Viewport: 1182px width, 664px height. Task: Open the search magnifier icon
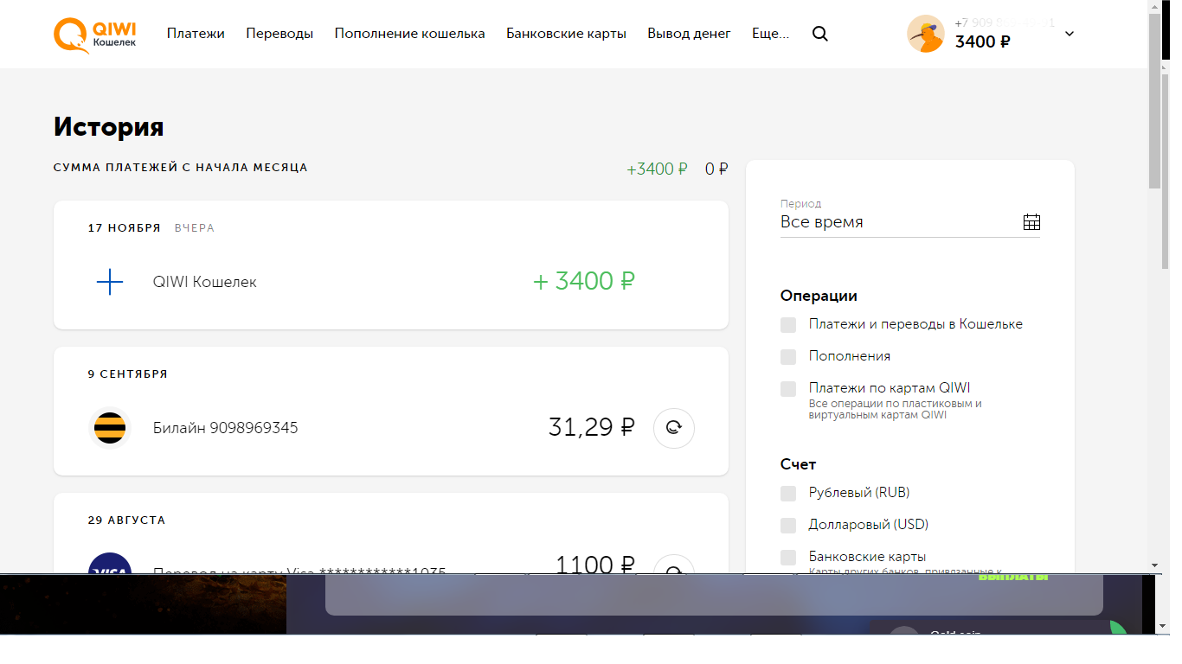click(x=819, y=34)
